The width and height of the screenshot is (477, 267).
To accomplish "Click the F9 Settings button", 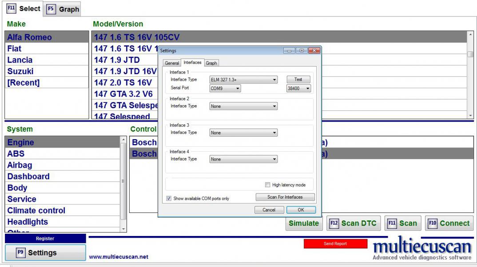I will coord(45,253).
